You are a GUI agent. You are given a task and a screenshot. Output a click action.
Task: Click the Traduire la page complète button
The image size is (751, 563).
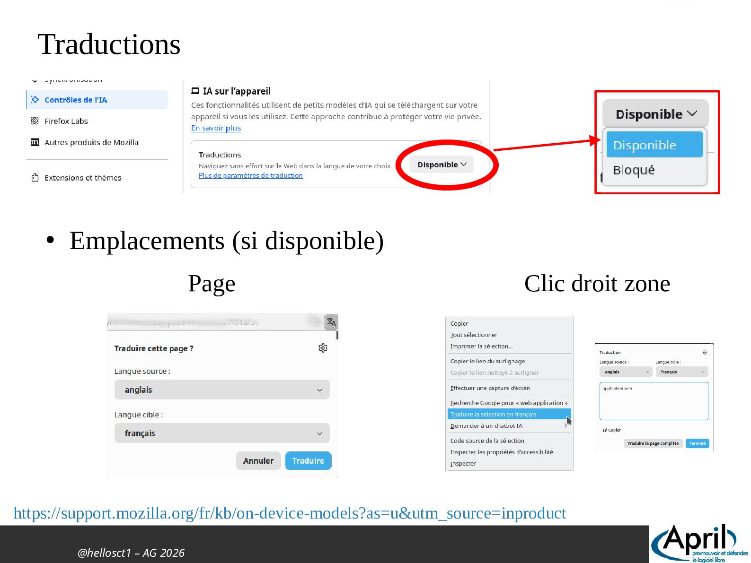(653, 443)
